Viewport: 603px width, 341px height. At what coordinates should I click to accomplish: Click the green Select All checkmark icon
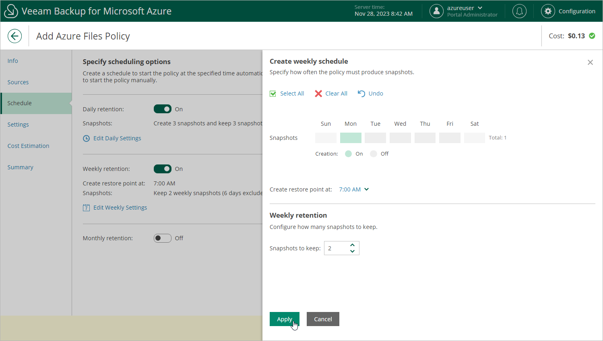coord(273,94)
